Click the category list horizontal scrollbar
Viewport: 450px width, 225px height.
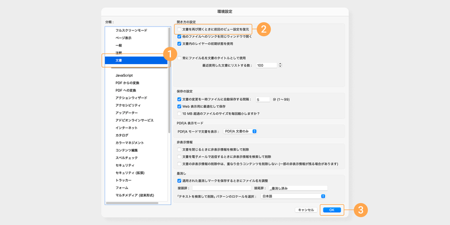(x=132, y=203)
